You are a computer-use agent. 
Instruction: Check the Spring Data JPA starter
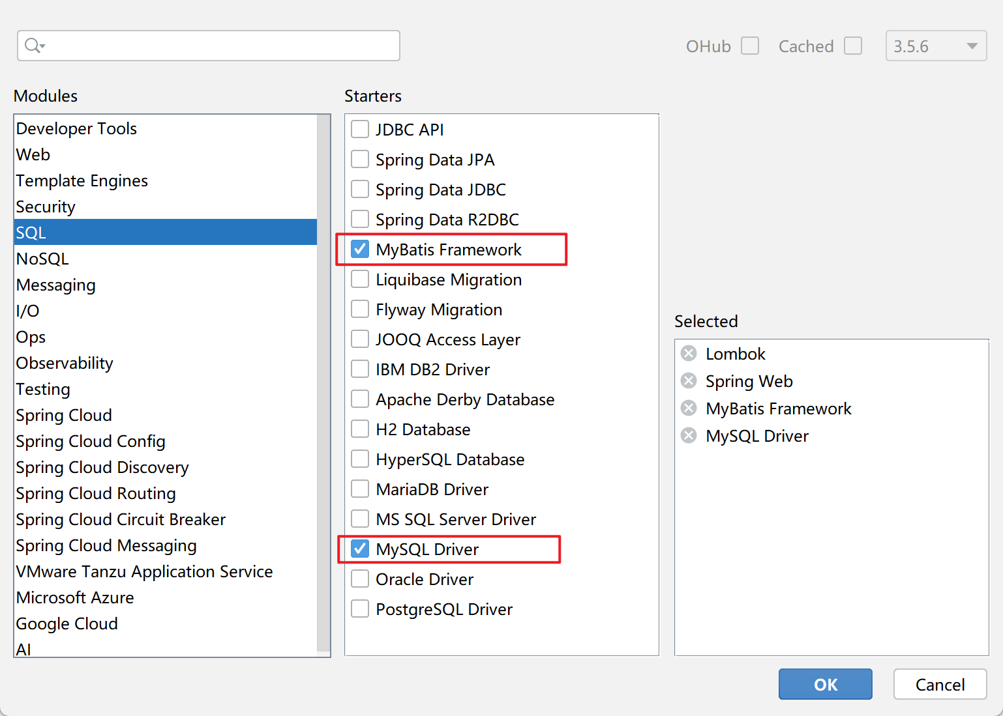coord(360,159)
